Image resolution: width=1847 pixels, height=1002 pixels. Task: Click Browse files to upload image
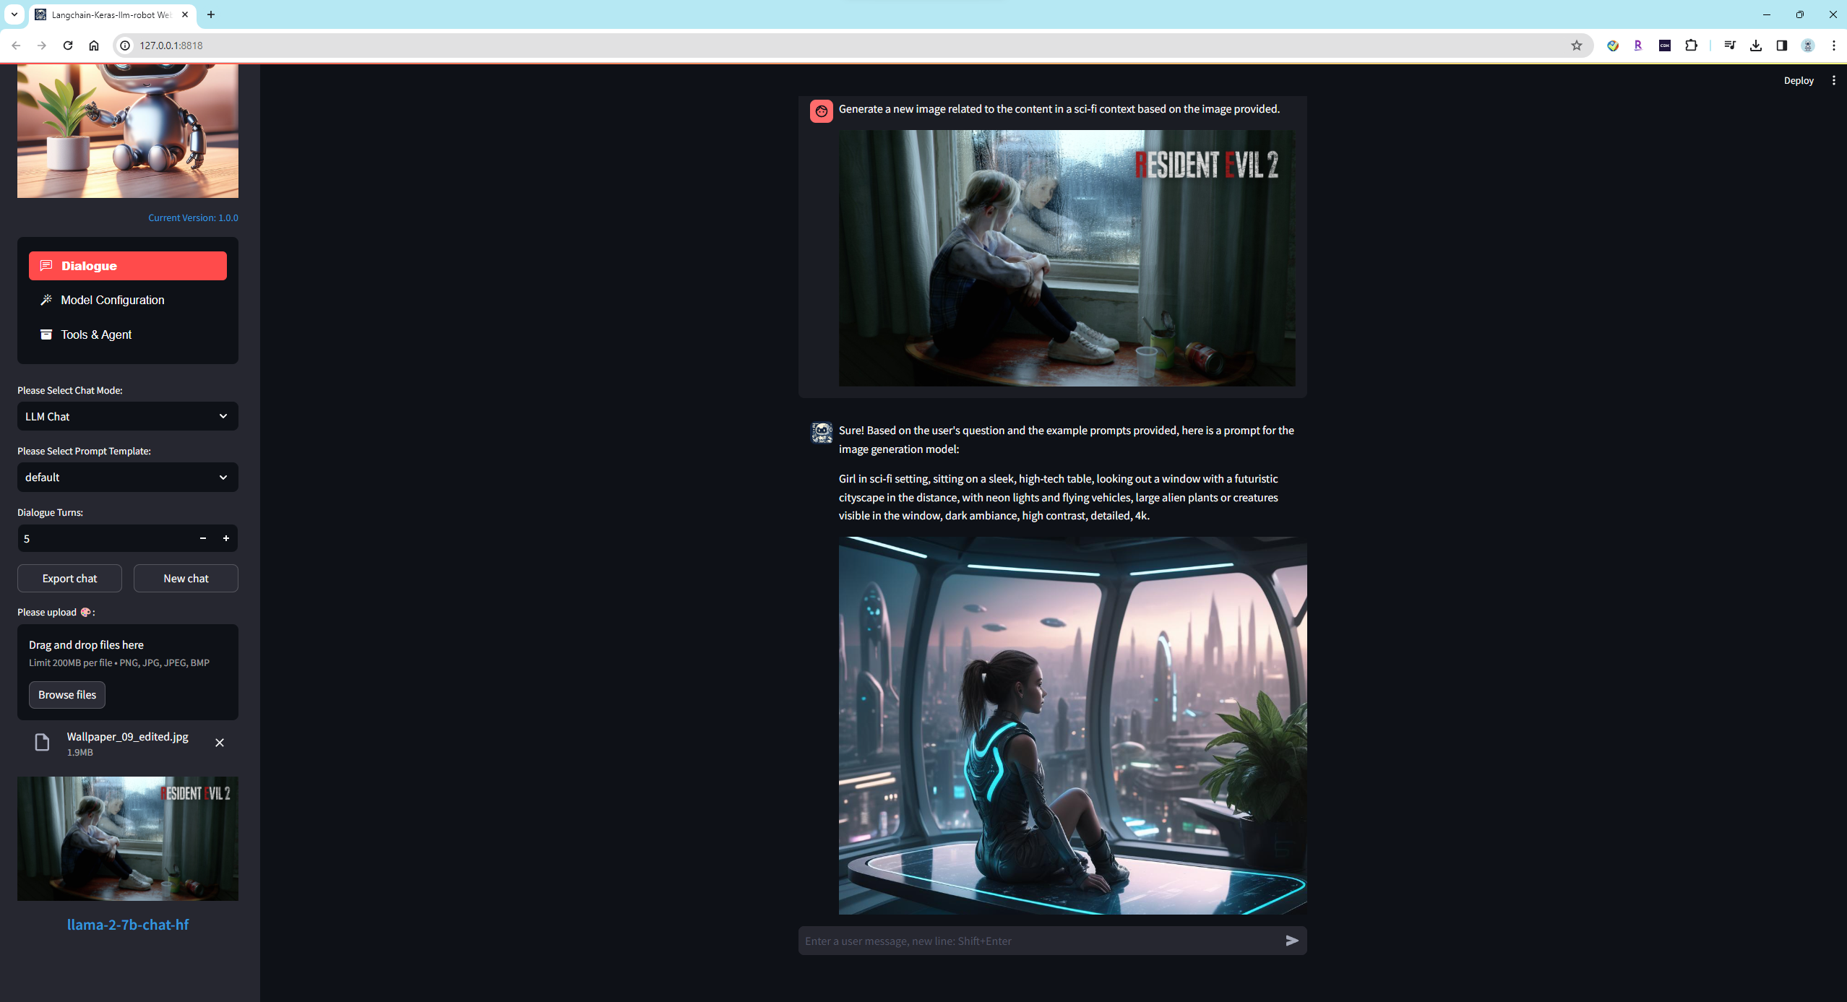[x=67, y=694]
